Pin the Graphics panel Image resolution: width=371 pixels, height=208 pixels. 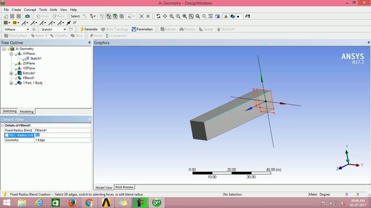point(369,43)
